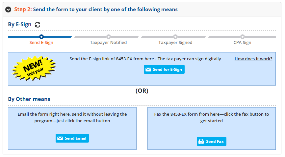The image size is (285, 157).
Task: Collapse the Step 2 section chevron
Action: (x=8, y=10)
